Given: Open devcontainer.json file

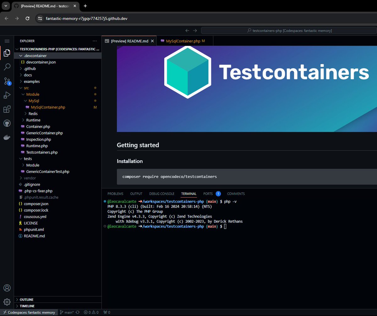Looking at the screenshot, I should tap(58, 62).
